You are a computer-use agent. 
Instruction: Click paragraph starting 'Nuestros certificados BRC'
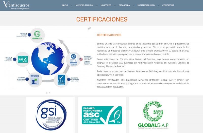tap(143, 84)
